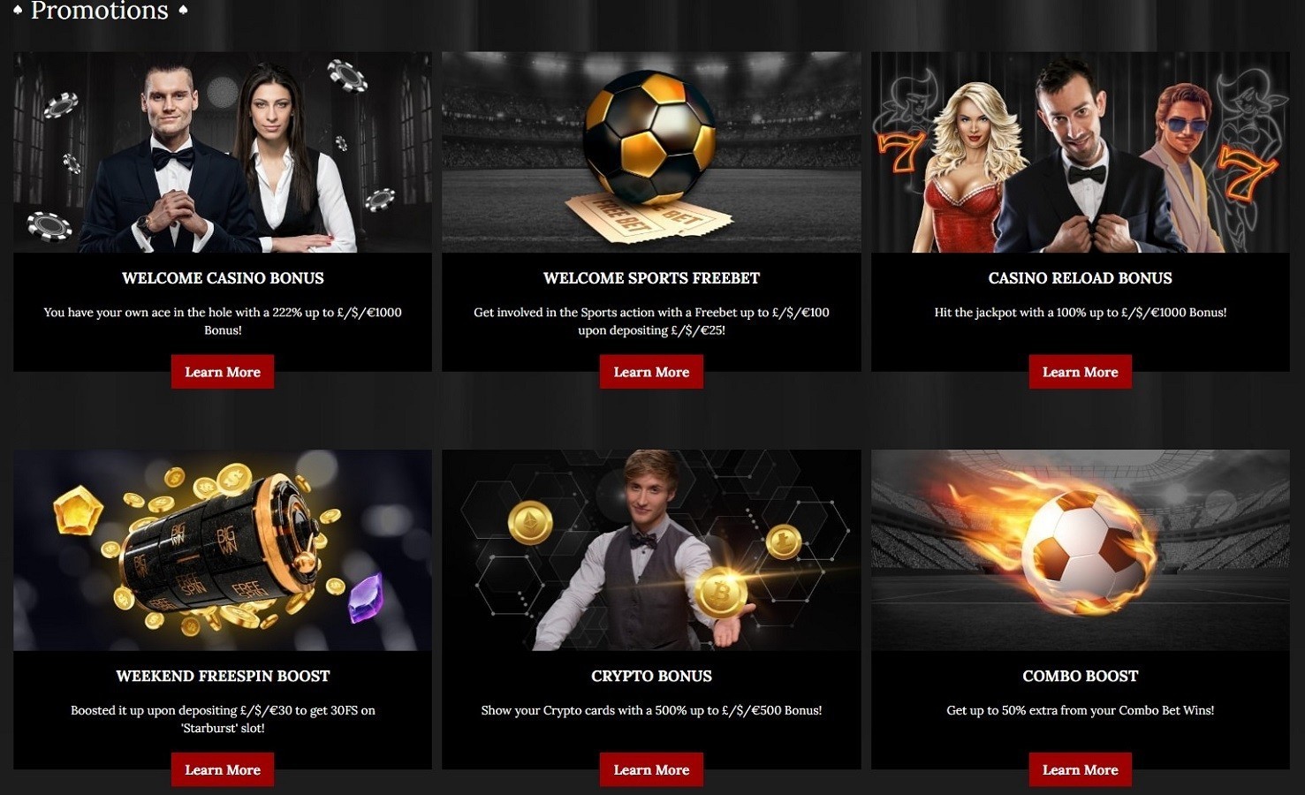Click the Combo Boost title
This screenshot has width=1305, height=795.
(1080, 676)
